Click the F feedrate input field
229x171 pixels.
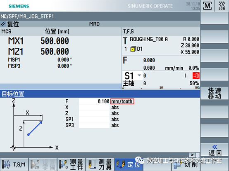(94, 101)
